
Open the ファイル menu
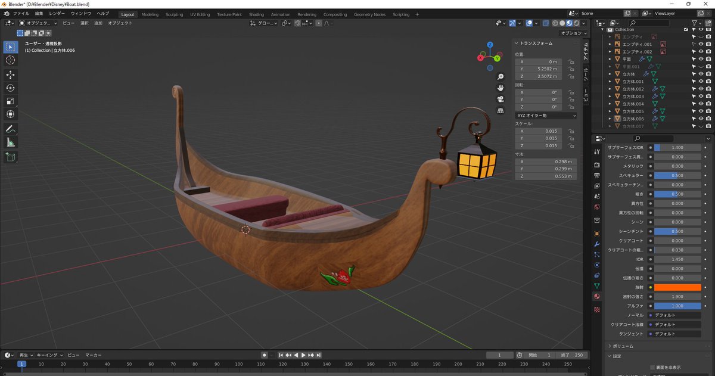click(x=21, y=13)
